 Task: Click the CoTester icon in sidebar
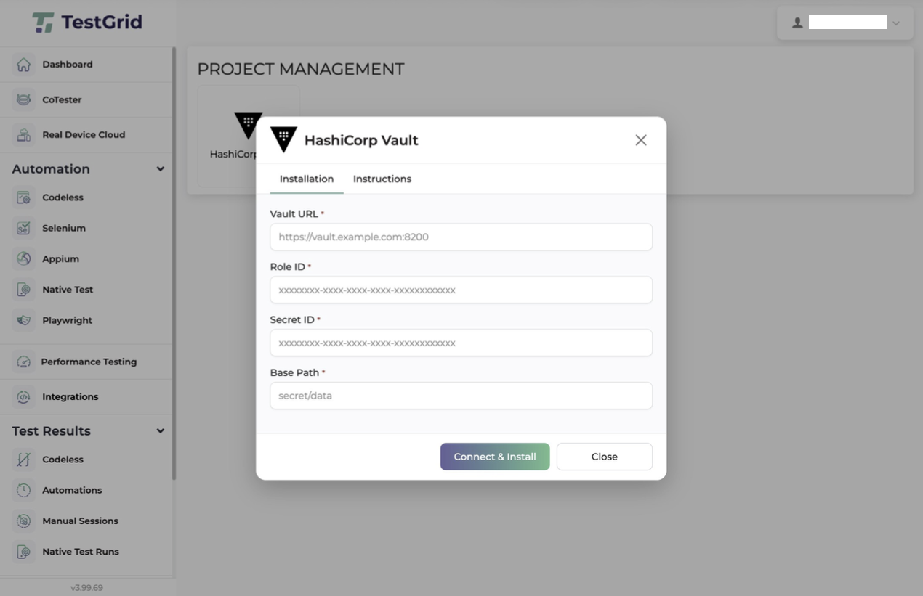[x=23, y=99]
